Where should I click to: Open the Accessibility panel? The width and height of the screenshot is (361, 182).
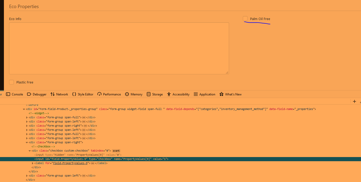tap(178, 94)
